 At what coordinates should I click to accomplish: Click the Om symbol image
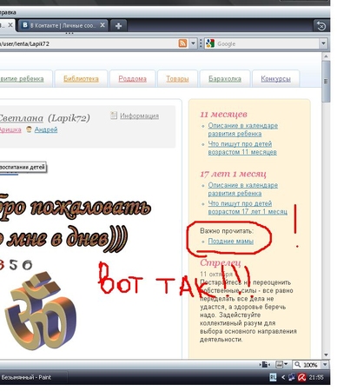coord(41,310)
